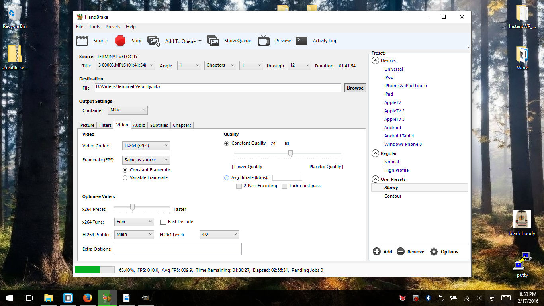Collapse the Devices presets group

pos(375,61)
